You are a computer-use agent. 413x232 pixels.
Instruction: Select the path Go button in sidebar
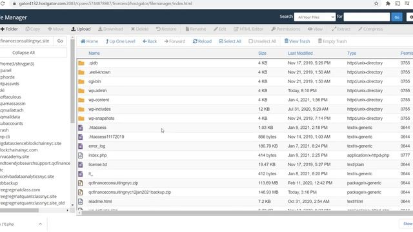pos(60,41)
